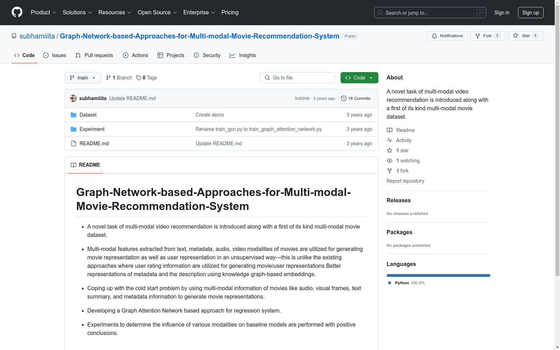Select the README tab above the readme
560x350 pixels.
point(85,165)
